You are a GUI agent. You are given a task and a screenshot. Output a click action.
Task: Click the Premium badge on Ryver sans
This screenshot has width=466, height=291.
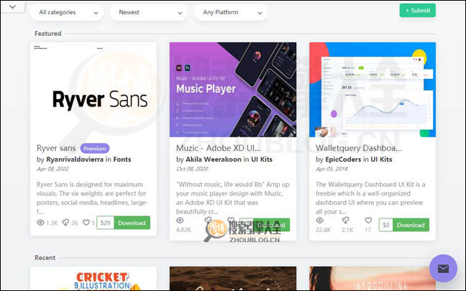pyautogui.click(x=95, y=149)
